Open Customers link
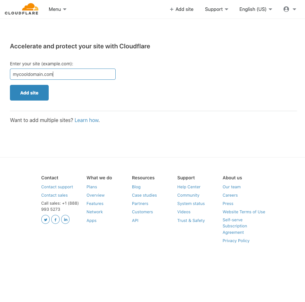Viewport: 305px width, 302px height. click(x=142, y=212)
